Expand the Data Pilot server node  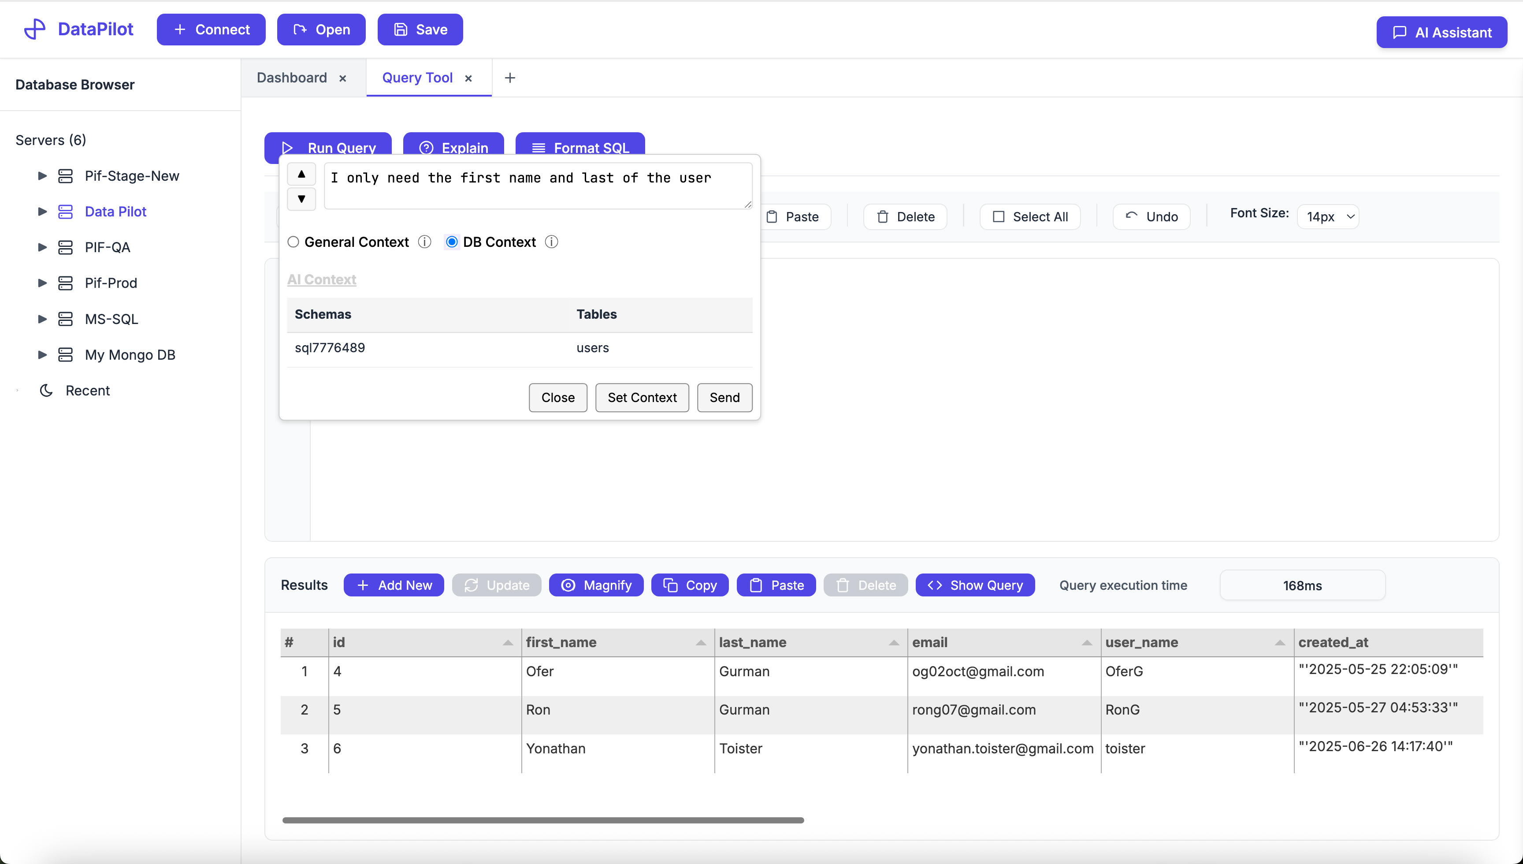coord(42,212)
